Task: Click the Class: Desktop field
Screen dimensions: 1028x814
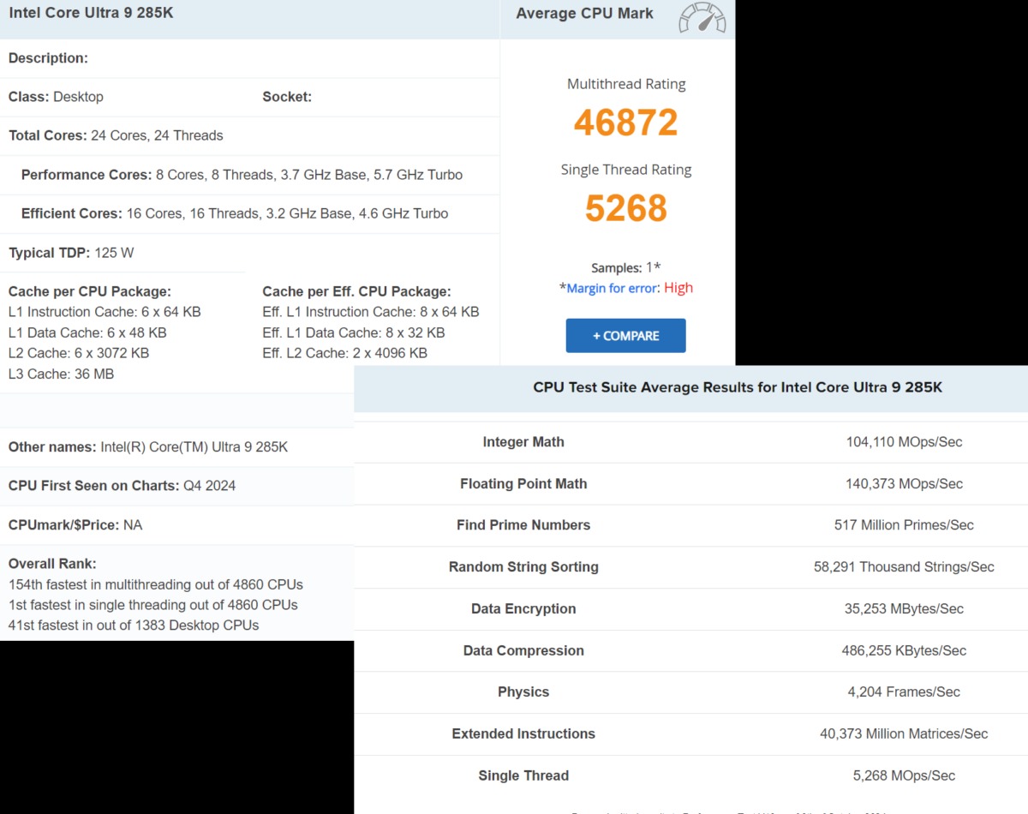Action: pos(56,97)
